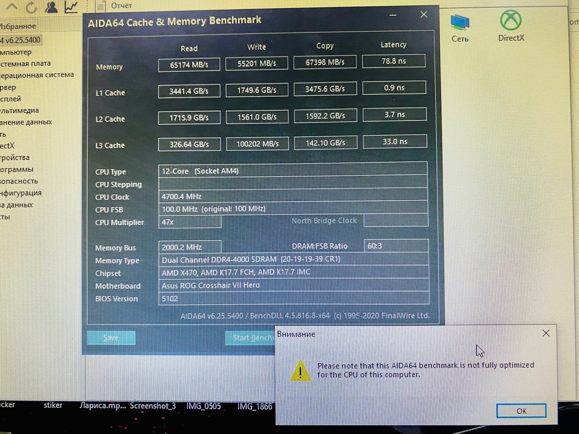
Task: Select Устройства in the sidebar tree
Action: coord(15,157)
